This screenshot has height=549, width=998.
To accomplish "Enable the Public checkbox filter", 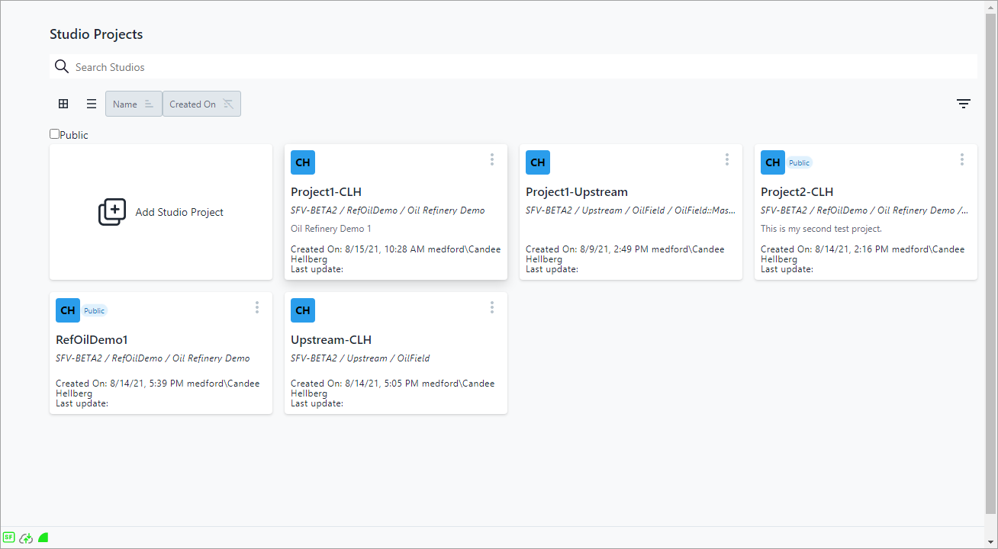I will (x=54, y=134).
